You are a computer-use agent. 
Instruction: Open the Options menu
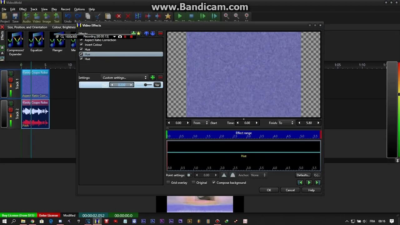[x=79, y=9]
